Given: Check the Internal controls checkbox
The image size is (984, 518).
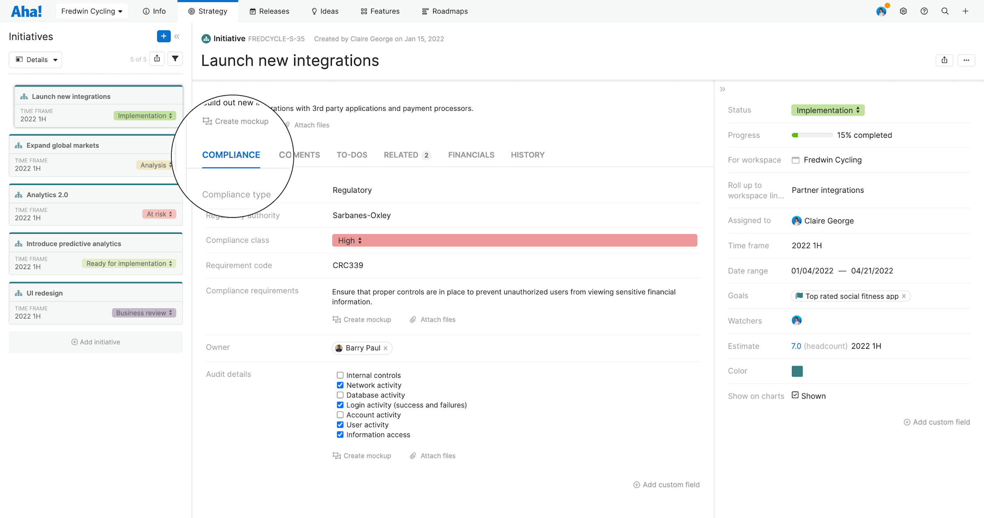Looking at the screenshot, I should (340, 375).
